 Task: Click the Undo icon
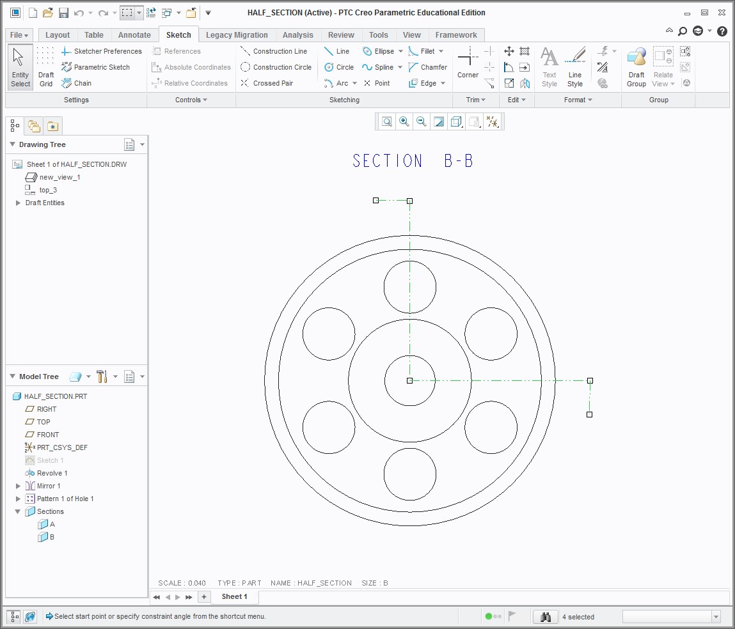click(x=79, y=13)
